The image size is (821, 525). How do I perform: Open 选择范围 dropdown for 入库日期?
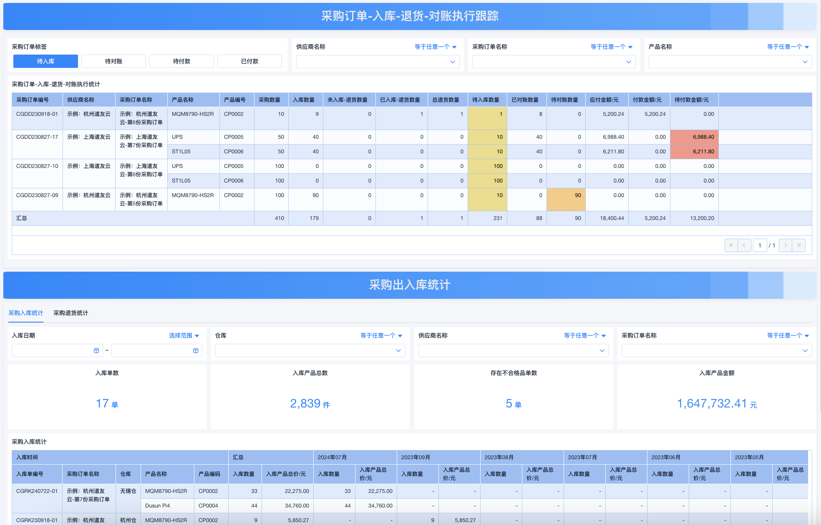(184, 335)
